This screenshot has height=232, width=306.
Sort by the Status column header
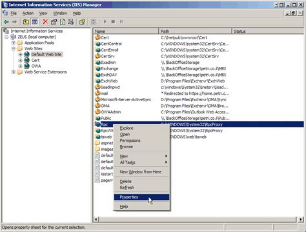point(268,31)
